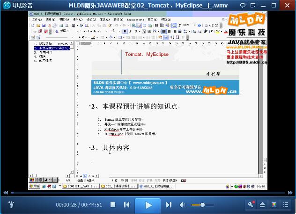
Task: Stop the video playback
Action: [113, 205]
